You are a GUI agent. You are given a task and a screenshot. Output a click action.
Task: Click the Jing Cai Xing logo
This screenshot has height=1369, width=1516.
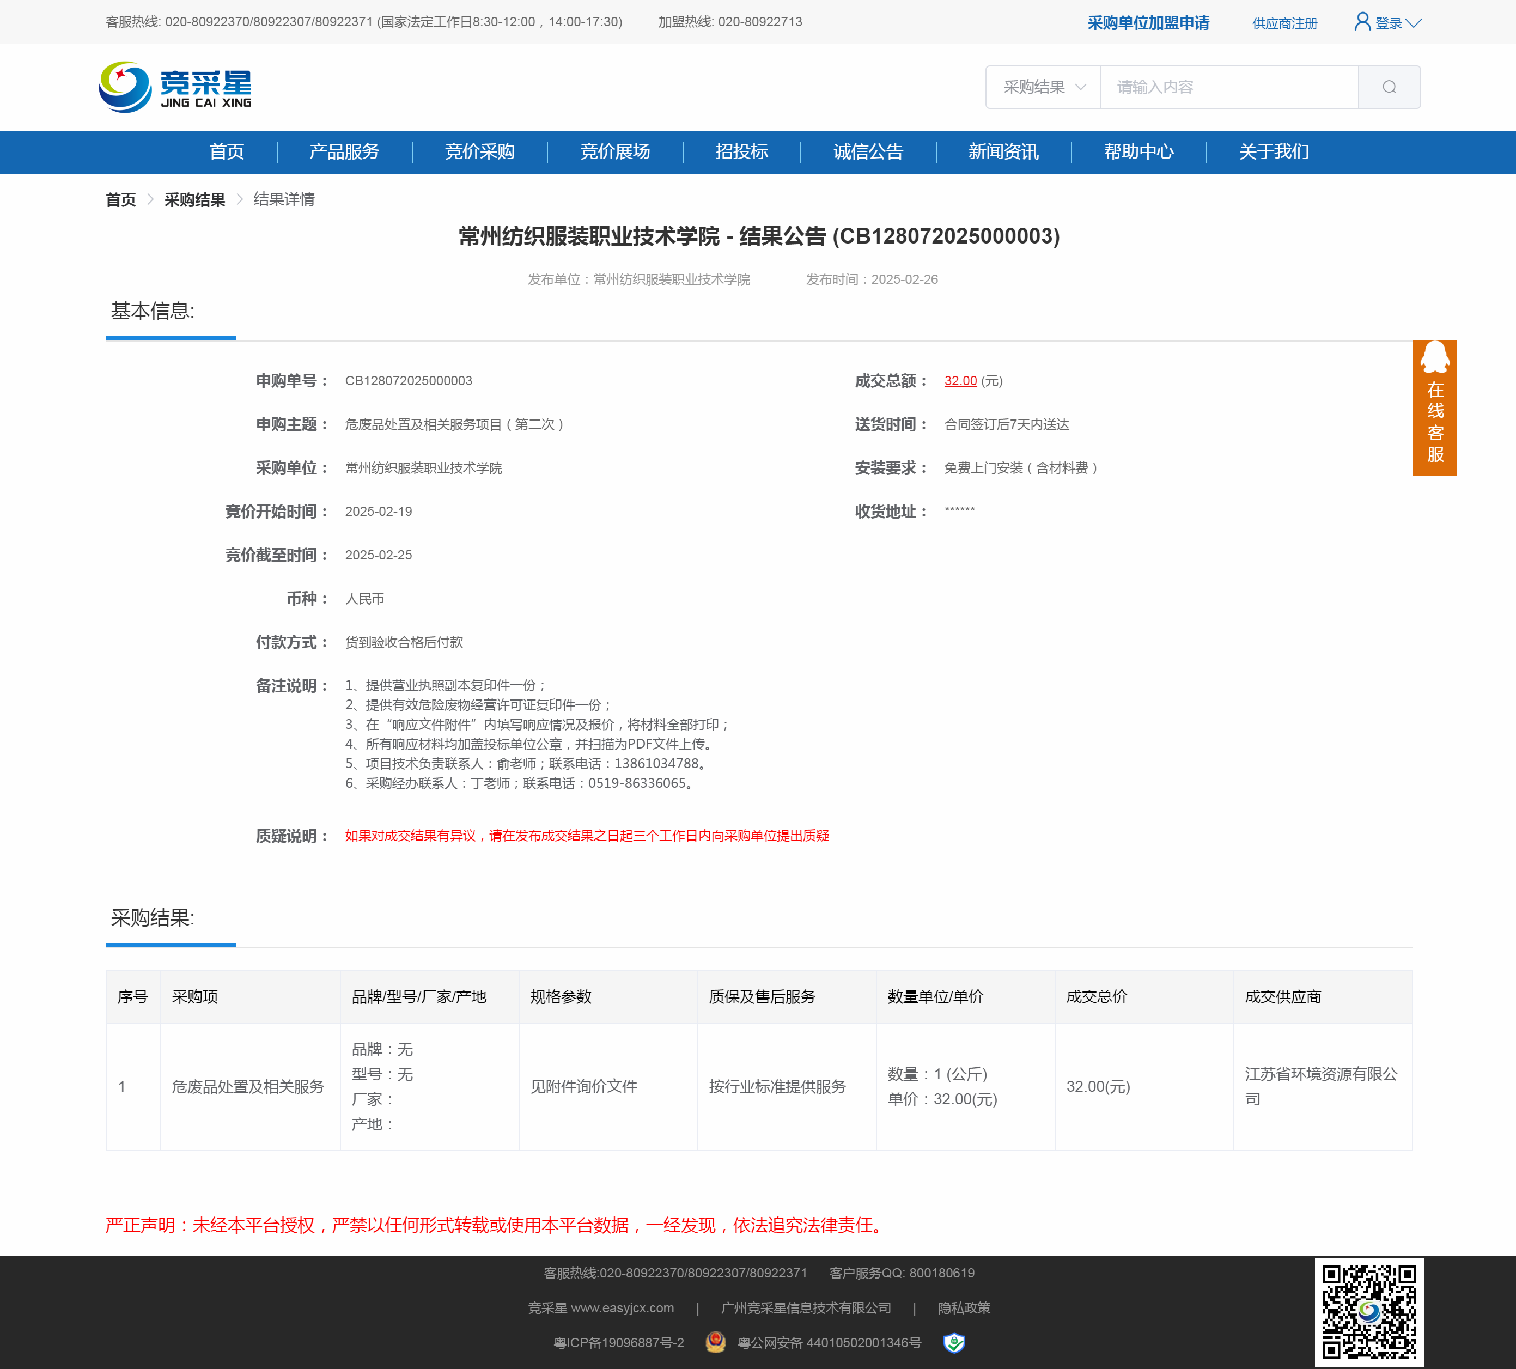point(175,87)
